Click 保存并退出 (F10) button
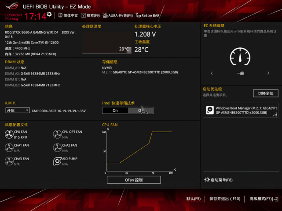The width and height of the screenshot is (282, 211). coord(225,199)
